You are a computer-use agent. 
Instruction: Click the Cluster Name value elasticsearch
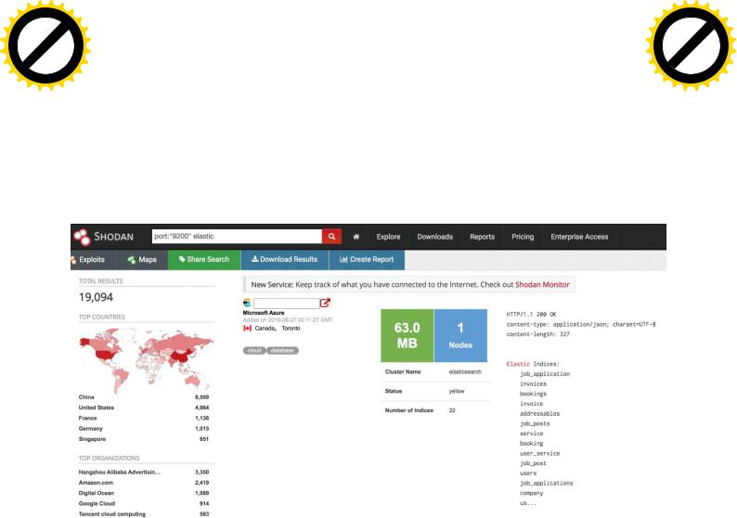click(465, 372)
